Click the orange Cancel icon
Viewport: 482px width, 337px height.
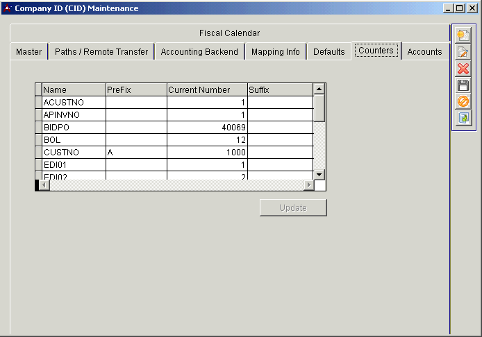463,102
